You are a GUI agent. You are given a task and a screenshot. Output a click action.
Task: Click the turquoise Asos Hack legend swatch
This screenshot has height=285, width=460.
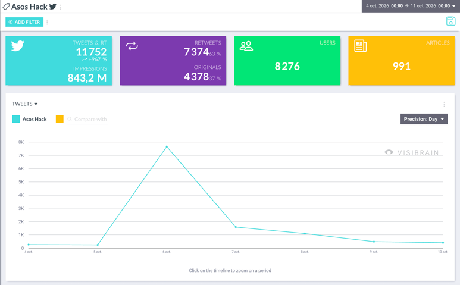16,119
